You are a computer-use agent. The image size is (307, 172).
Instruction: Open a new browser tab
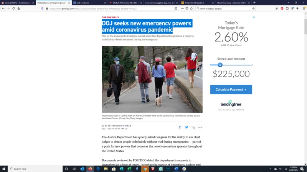(x=254, y=3)
